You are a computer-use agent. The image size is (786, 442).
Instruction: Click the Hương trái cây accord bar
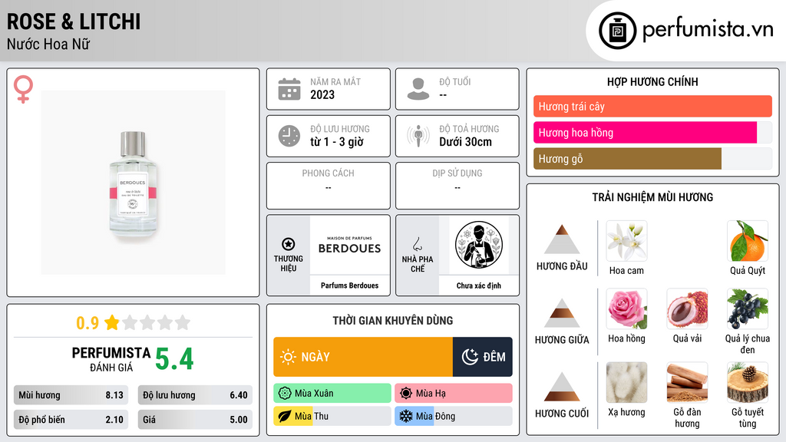(x=652, y=106)
